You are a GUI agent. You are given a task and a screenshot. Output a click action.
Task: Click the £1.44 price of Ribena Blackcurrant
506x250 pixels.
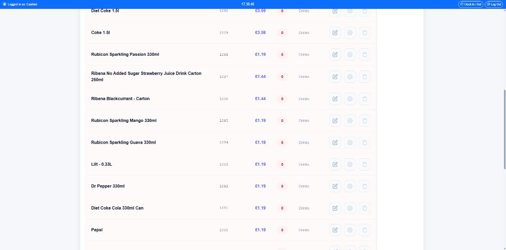[x=260, y=99]
